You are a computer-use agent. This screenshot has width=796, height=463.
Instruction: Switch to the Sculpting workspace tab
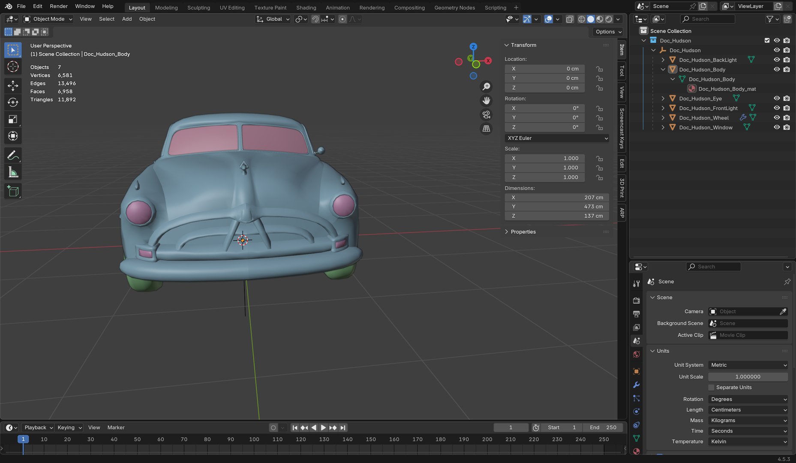(198, 8)
